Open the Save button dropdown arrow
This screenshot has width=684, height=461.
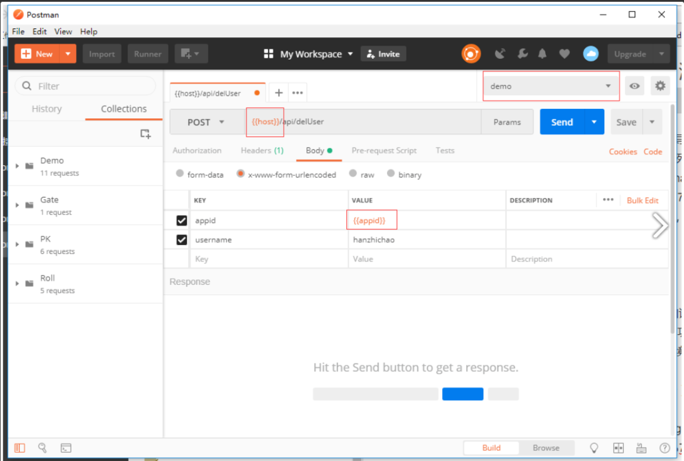(x=652, y=122)
